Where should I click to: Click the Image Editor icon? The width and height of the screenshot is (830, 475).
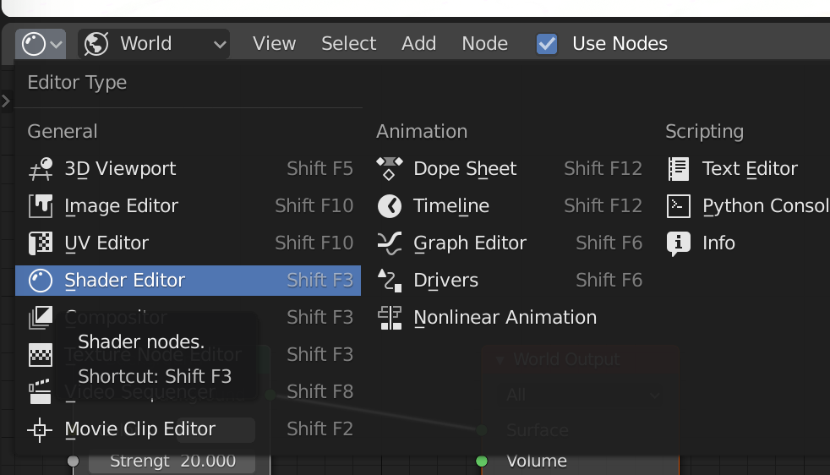pos(41,206)
